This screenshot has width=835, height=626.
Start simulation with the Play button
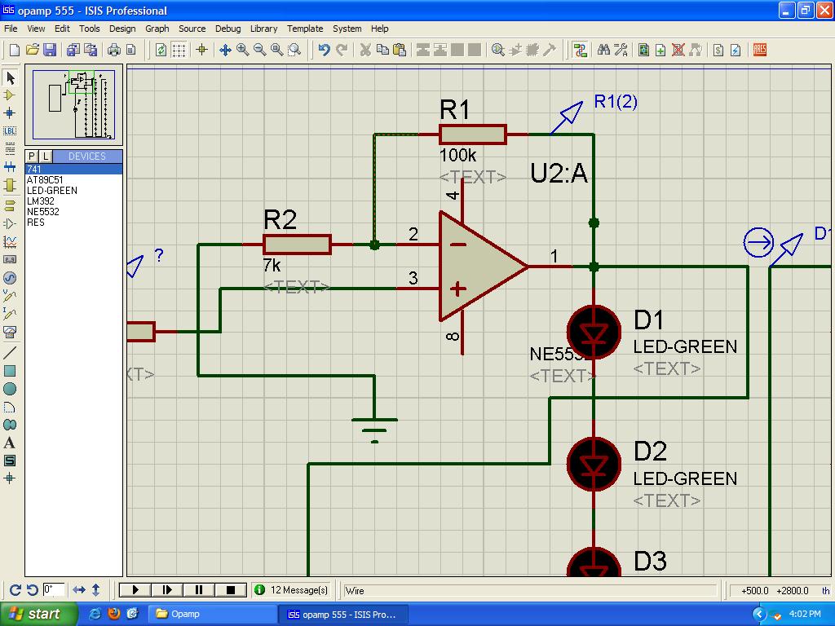pos(135,589)
